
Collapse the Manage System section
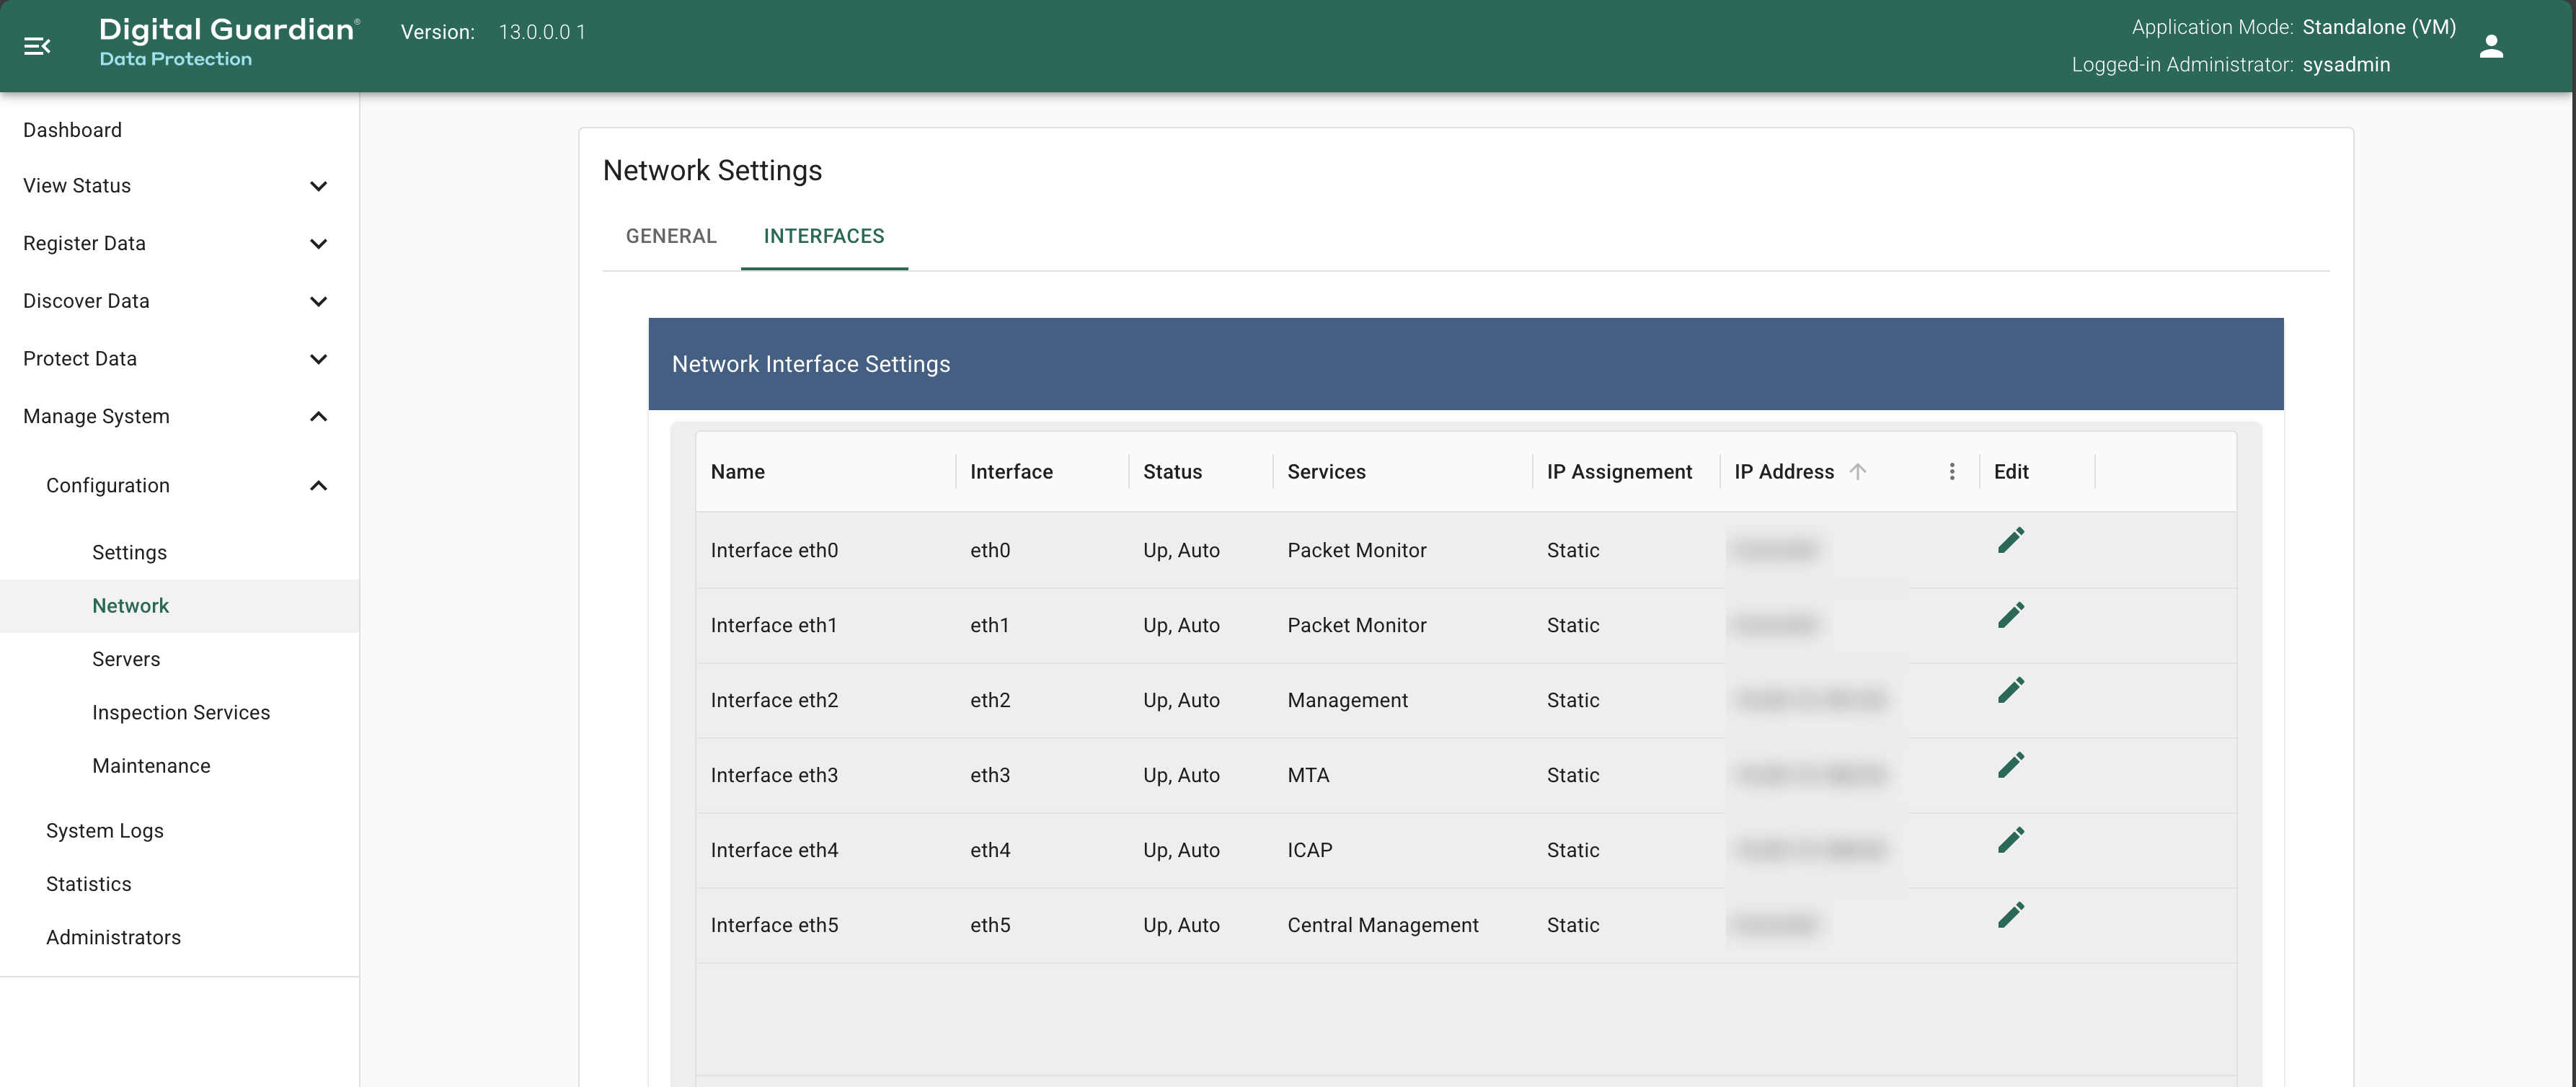tap(318, 417)
